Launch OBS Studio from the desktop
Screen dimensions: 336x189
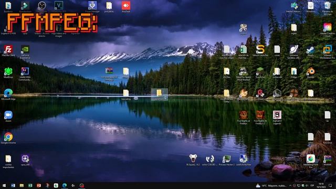click(x=42, y=6)
